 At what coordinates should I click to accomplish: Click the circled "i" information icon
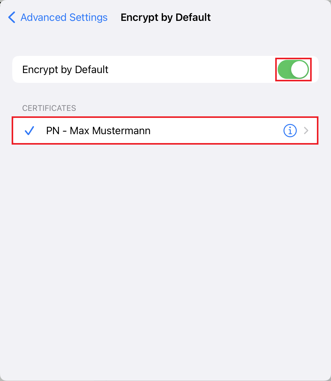tap(290, 131)
